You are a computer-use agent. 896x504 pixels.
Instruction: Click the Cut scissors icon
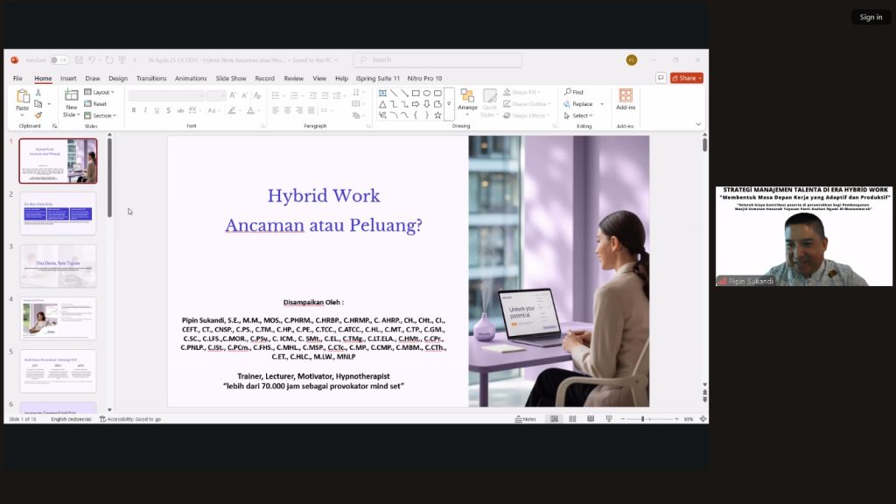38,92
